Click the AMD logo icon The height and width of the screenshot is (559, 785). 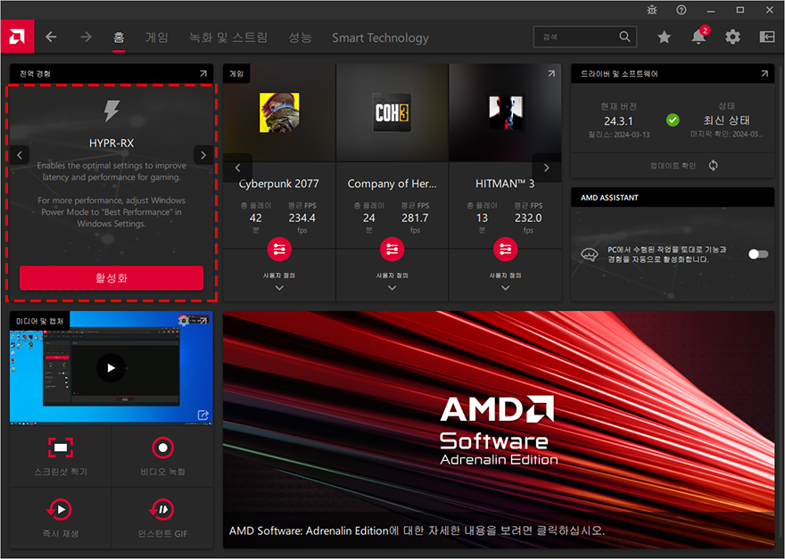pyautogui.click(x=17, y=37)
